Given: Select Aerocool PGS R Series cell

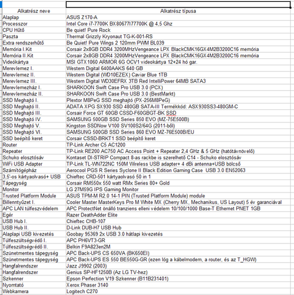Looking at the screenshot, I should pyautogui.click(x=178, y=170).
